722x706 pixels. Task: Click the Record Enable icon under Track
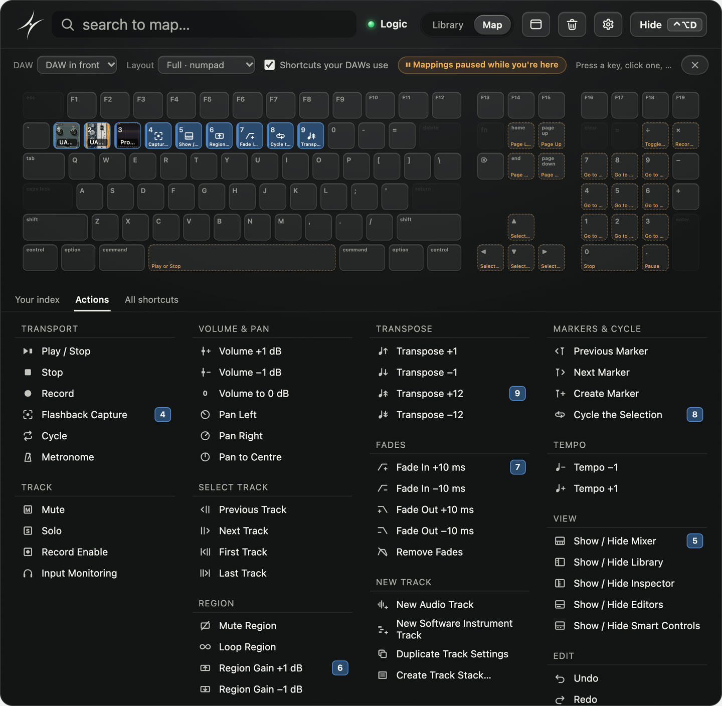tap(28, 552)
